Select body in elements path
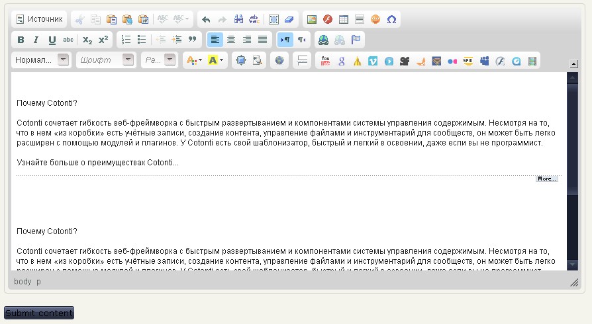592x324 pixels. [23, 282]
